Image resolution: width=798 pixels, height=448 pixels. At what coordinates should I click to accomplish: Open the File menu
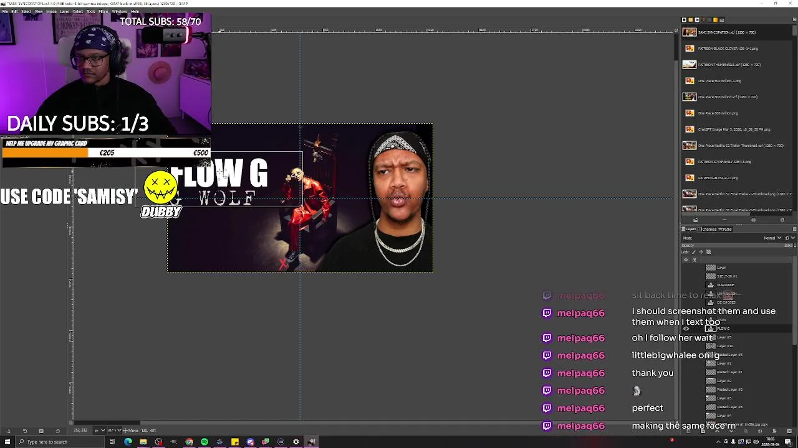click(5, 11)
